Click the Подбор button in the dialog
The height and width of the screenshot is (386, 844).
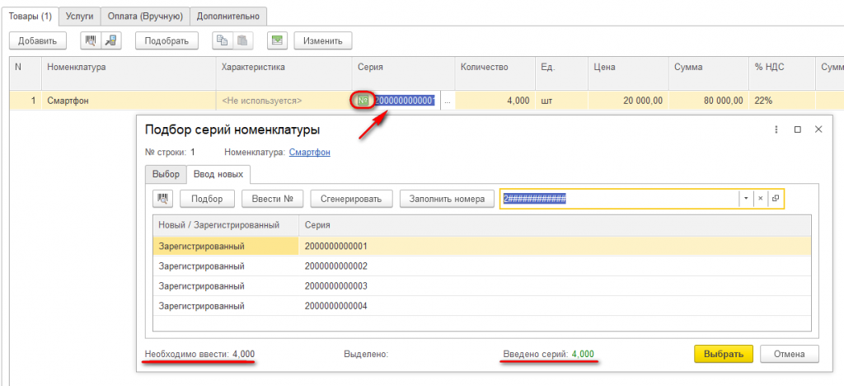click(x=207, y=199)
